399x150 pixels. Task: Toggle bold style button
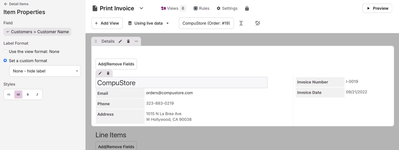[28, 95]
